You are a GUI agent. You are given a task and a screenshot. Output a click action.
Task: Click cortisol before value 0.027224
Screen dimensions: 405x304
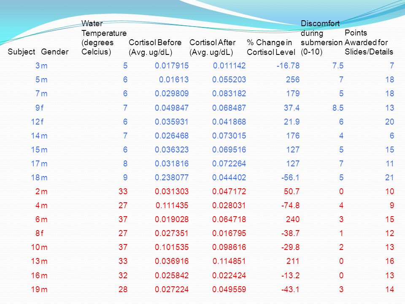pyautogui.click(x=172, y=290)
